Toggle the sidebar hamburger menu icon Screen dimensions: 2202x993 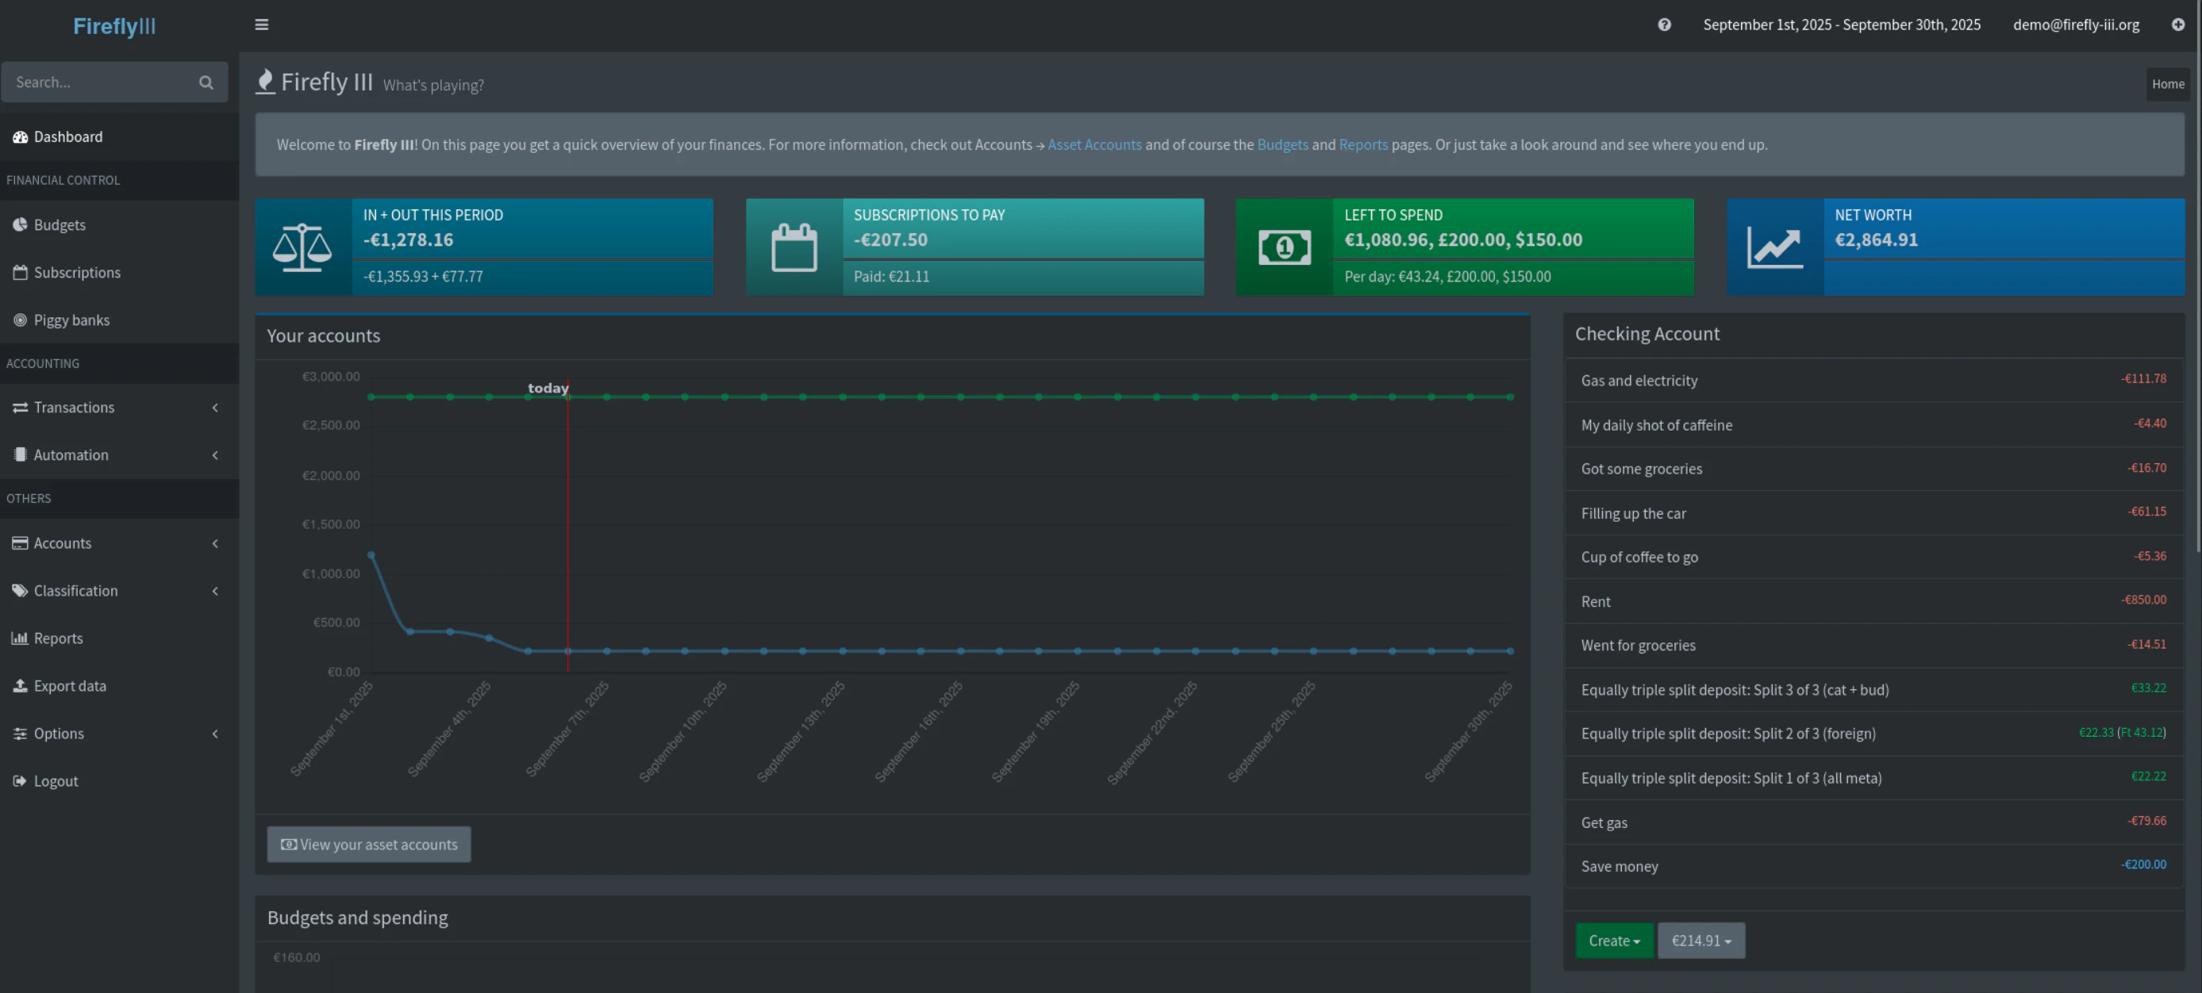(x=262, y=25)
